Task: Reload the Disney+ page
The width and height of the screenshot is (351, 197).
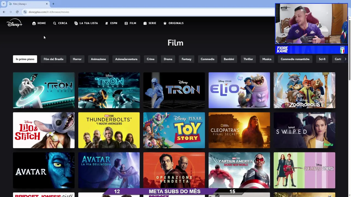Action: tap(17, 12)
